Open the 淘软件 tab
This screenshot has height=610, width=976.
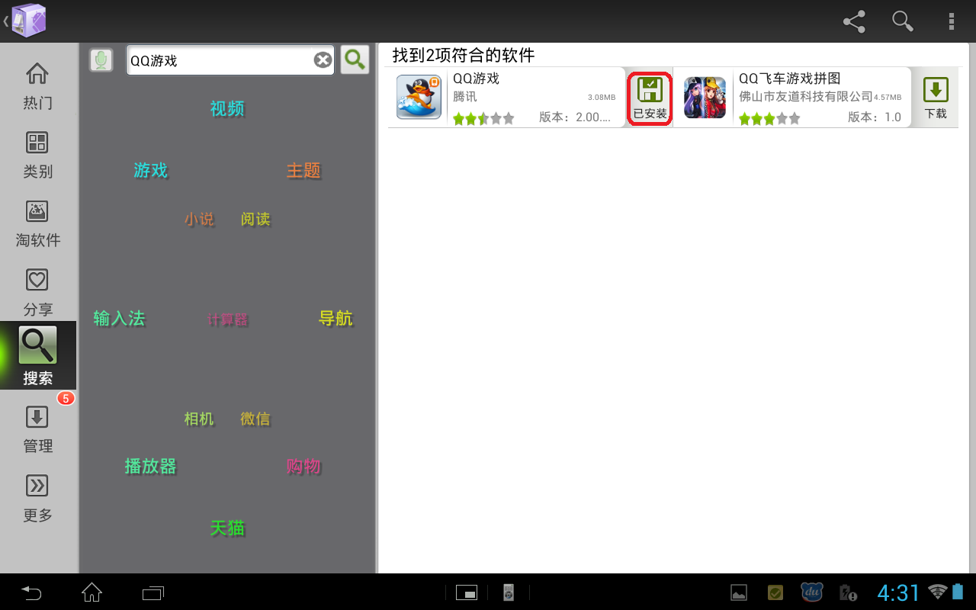click(38, 223)
